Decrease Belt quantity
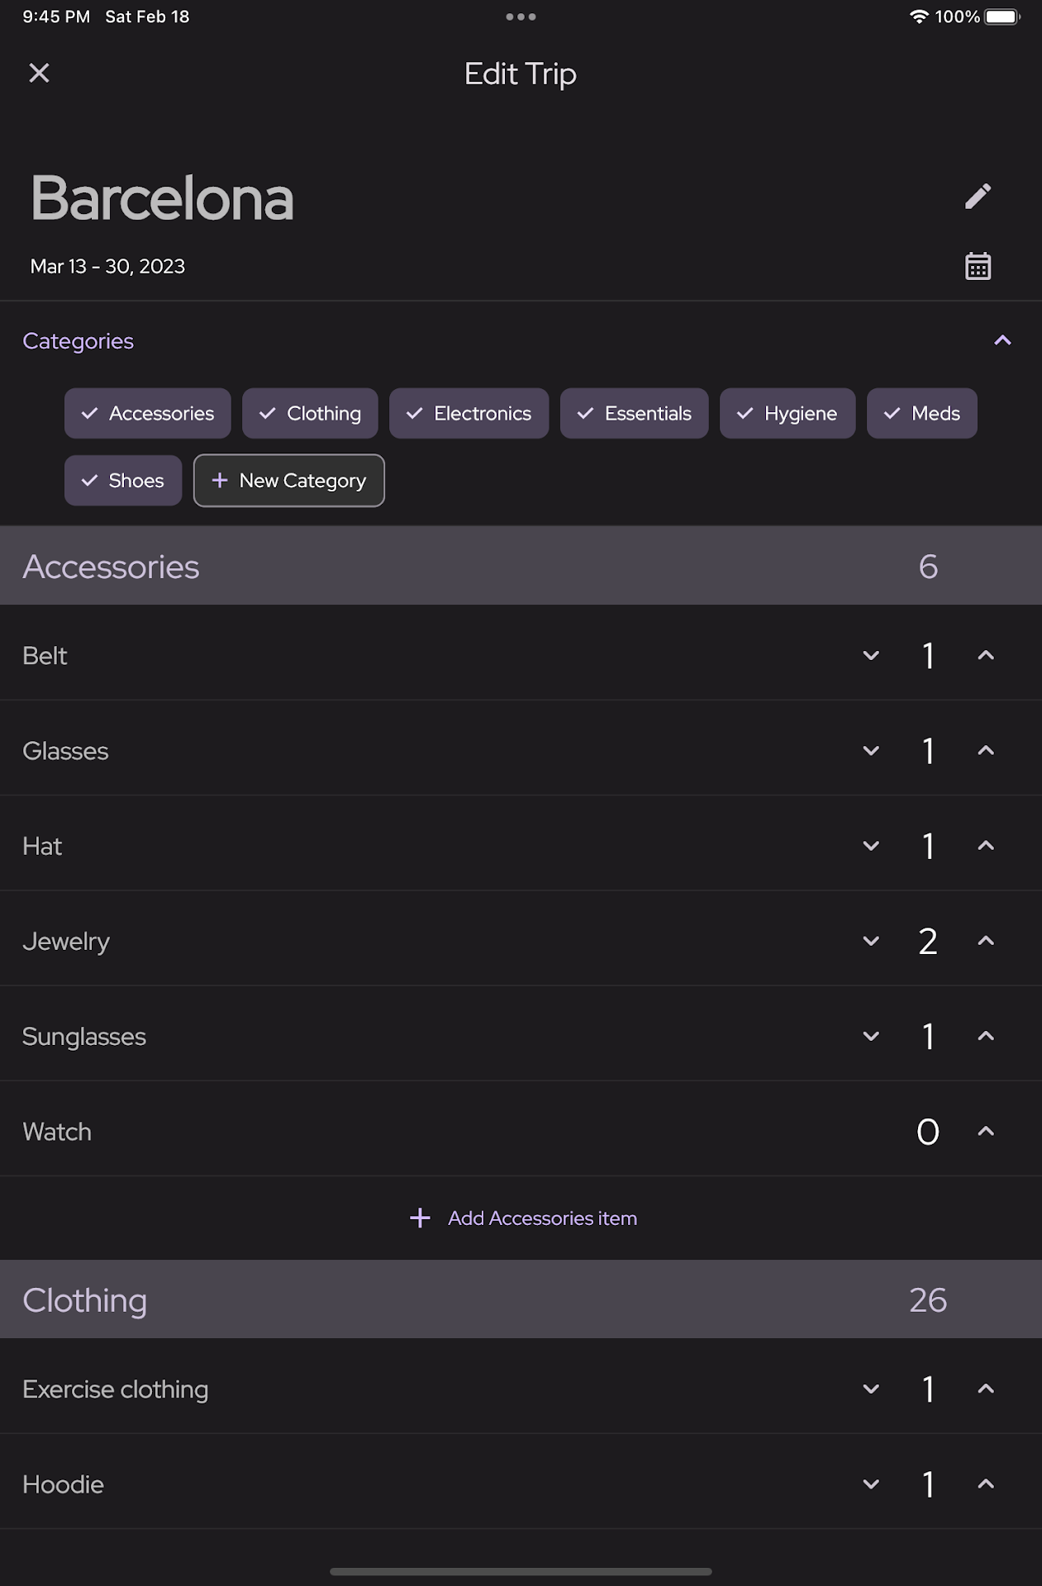The image size is (1042, 1586). (x=871, y=656)
